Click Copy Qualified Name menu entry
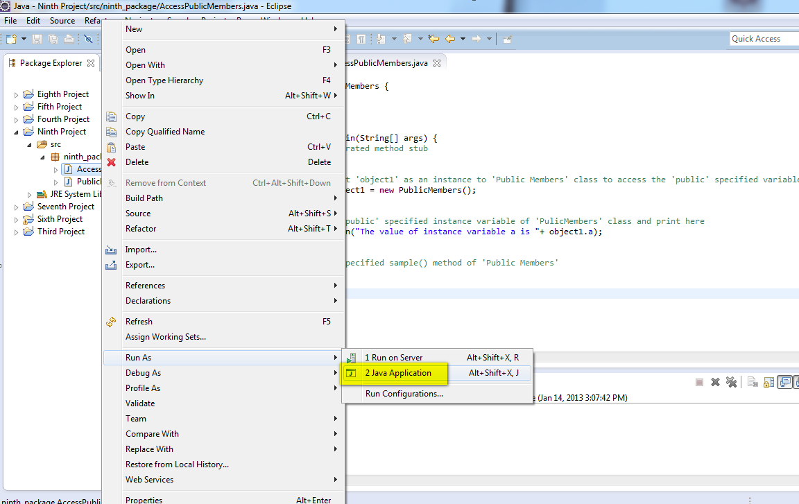Viewport: 799px width, 504px height. coord(224,132)
